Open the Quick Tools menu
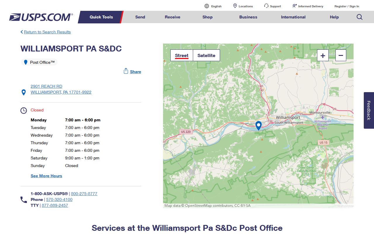Image resolution: width=374 pixels, height=234 pixels. point(101,17)
